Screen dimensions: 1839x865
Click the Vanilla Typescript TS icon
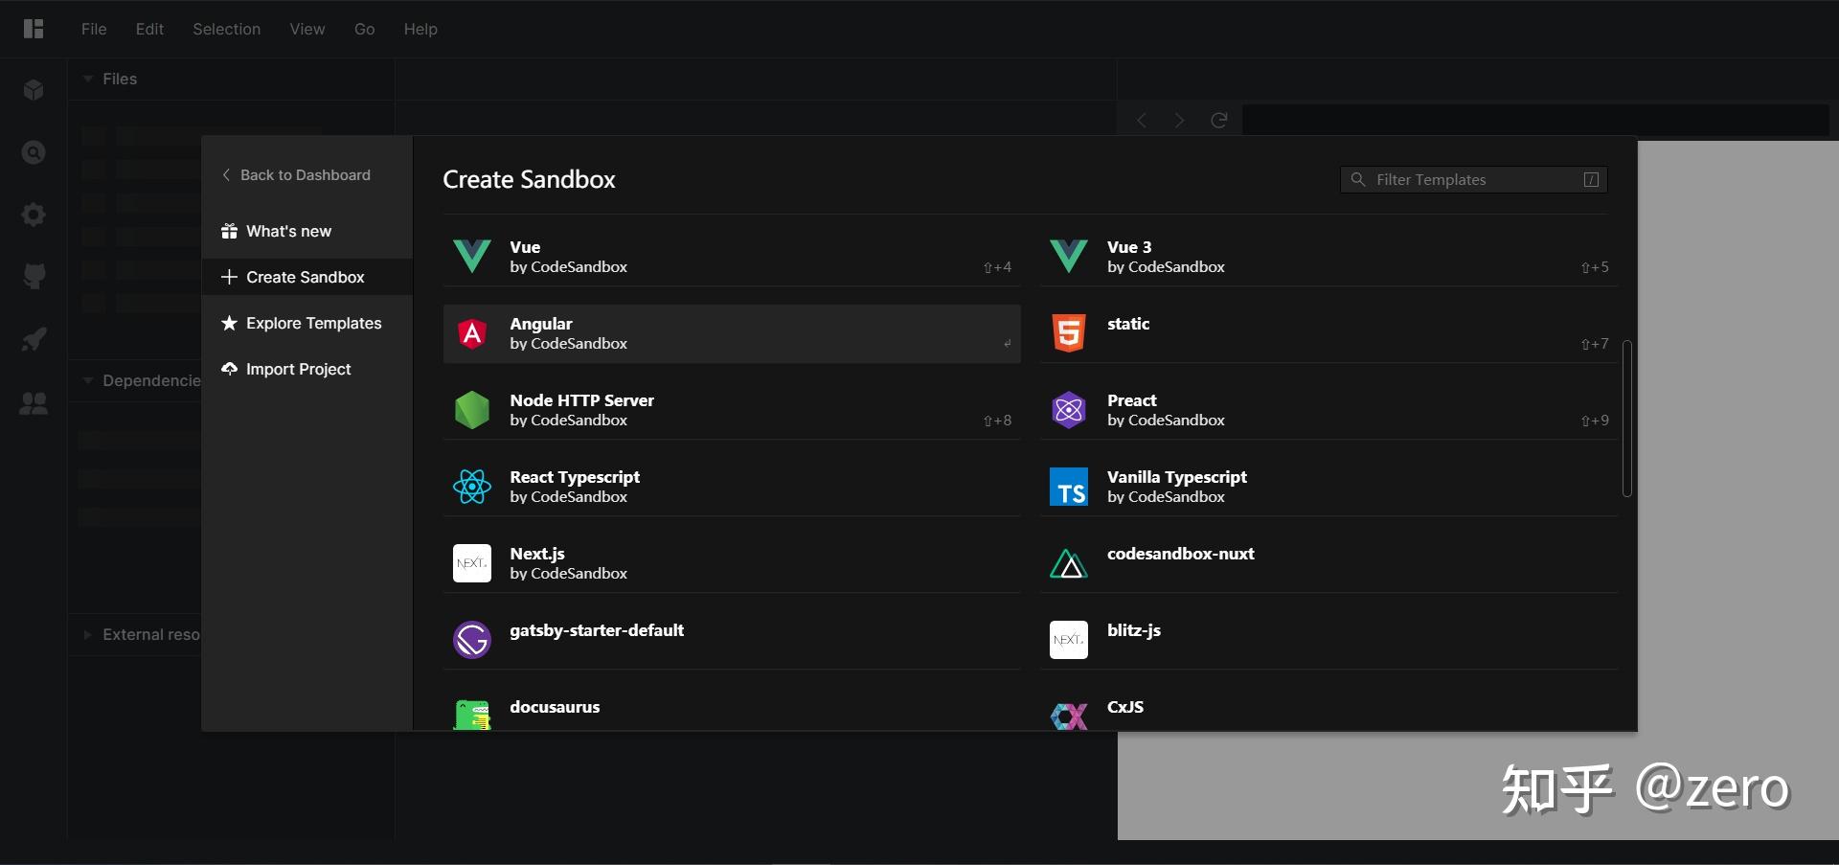point(1069,487)
